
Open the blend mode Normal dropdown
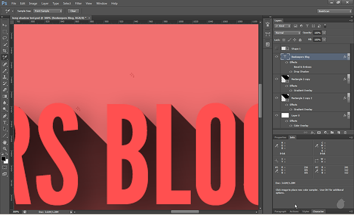pyautogui.click(x=288, y=32)
